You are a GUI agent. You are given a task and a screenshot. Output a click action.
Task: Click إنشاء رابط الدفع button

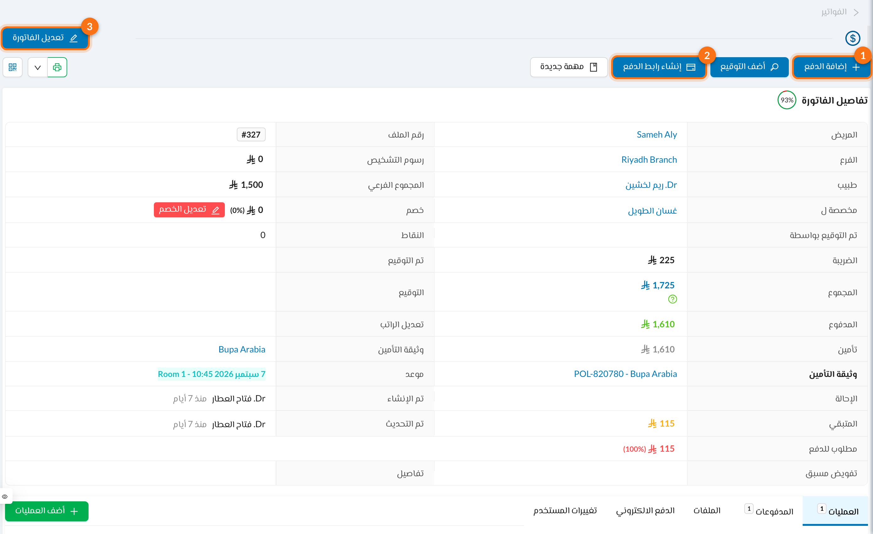coord(659,67)
